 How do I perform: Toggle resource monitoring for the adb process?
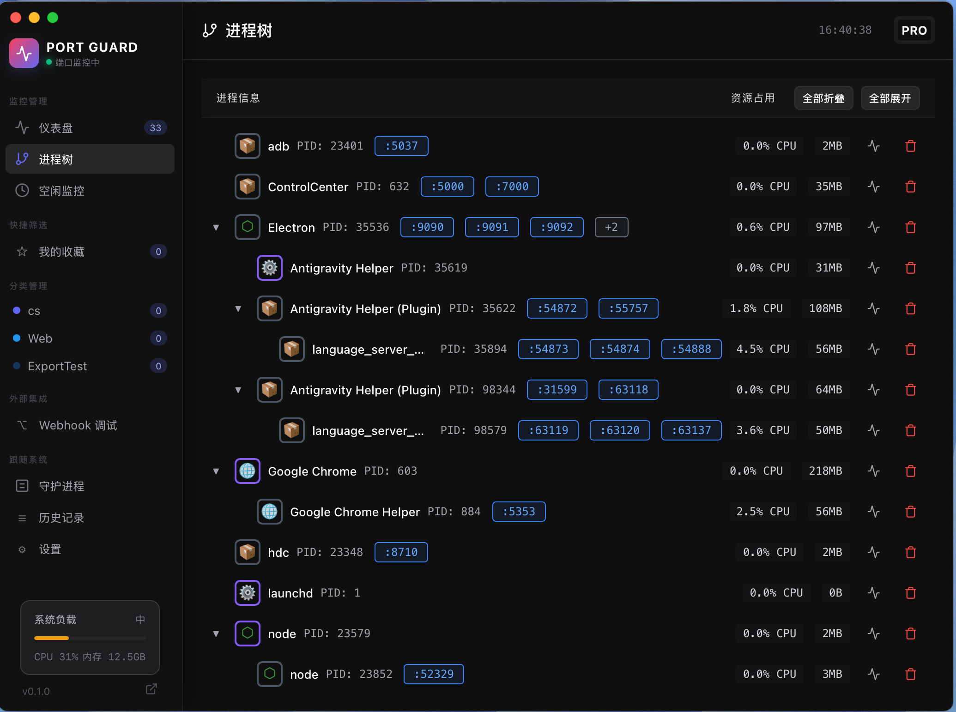tap(874, 145)
